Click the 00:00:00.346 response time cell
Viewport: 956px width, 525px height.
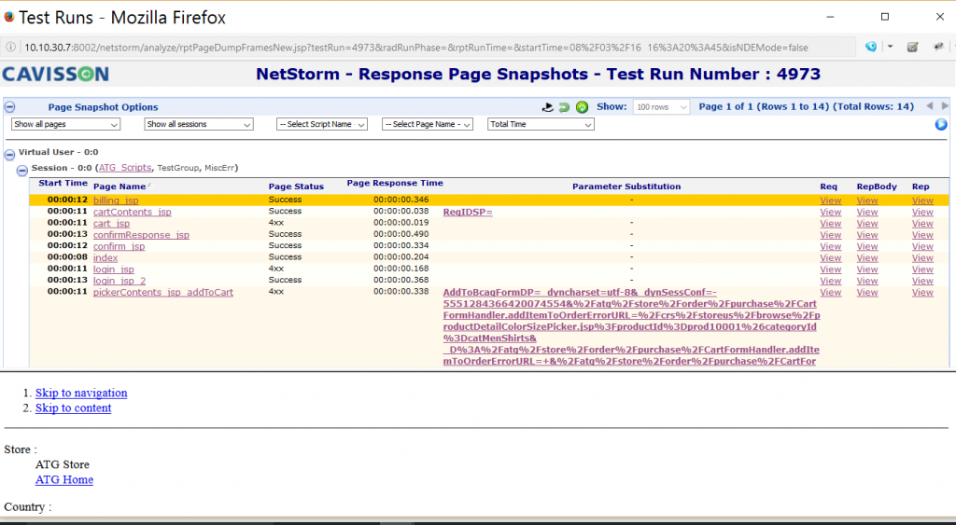[x=401, y=200]
